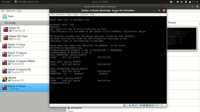The height and width of the screenshot is (112, 200).
Task: Click the green mouse integration icon in status bar
Action: tap(150, 105)
